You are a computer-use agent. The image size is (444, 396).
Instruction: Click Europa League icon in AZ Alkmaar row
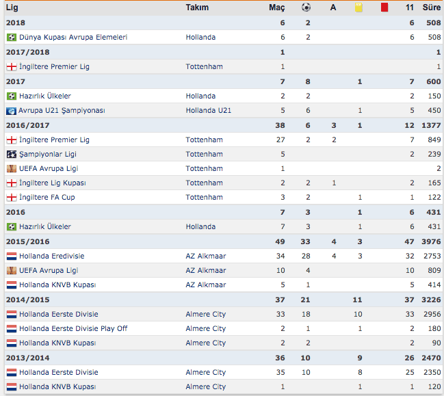pyautogui.click(x=12, y=271)
